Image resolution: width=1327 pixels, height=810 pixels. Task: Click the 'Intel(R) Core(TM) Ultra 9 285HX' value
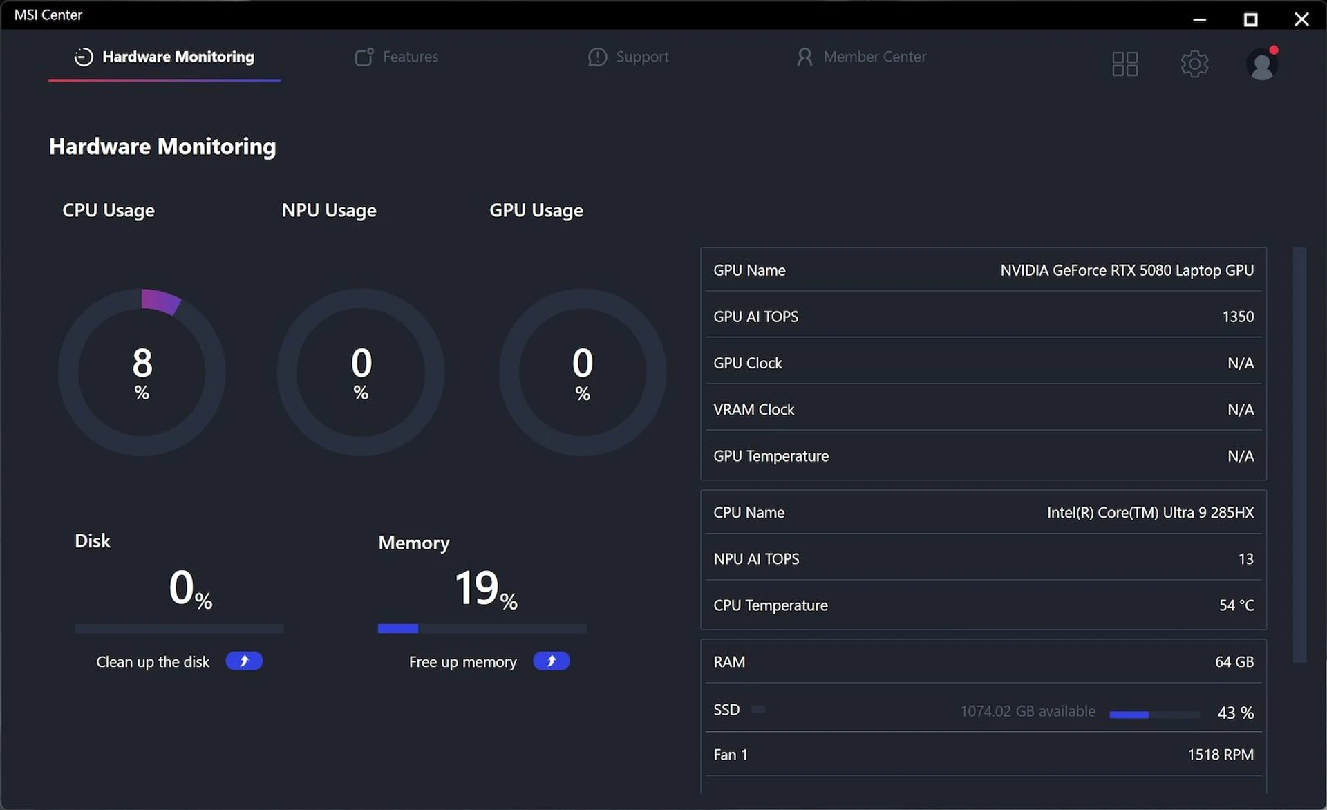(1150, 512)
